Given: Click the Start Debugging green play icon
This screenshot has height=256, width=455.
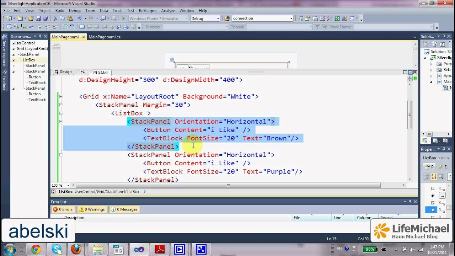Looking at the screenshot, I should (123, 18).
